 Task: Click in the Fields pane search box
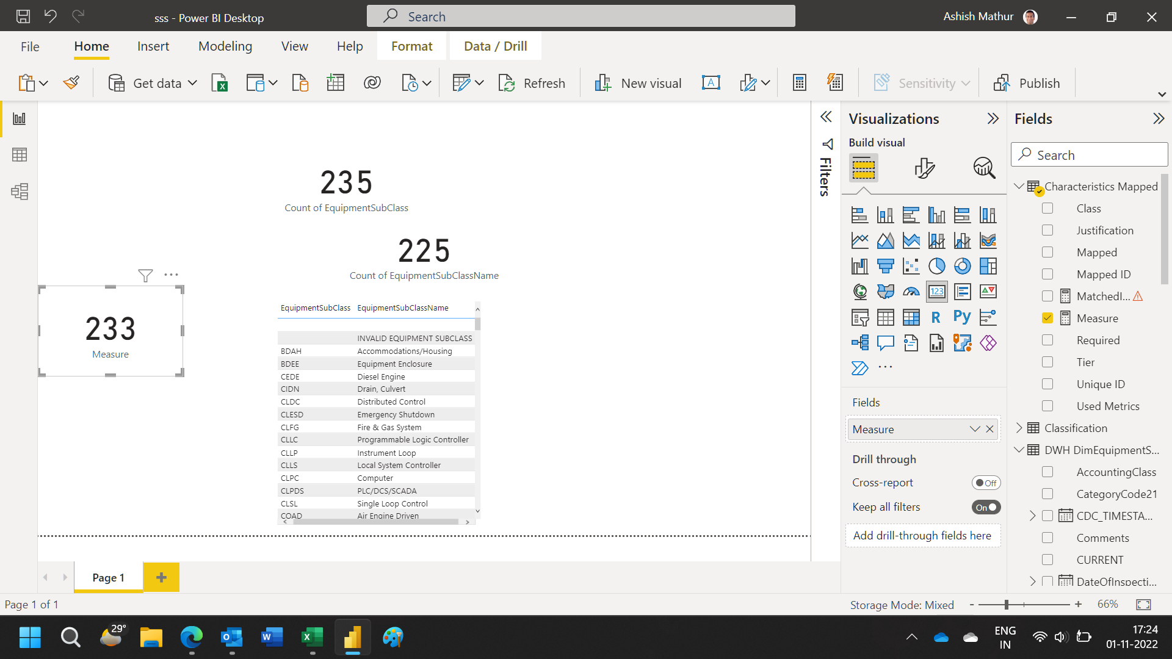pyautogui.click(x=1090, y=155)
